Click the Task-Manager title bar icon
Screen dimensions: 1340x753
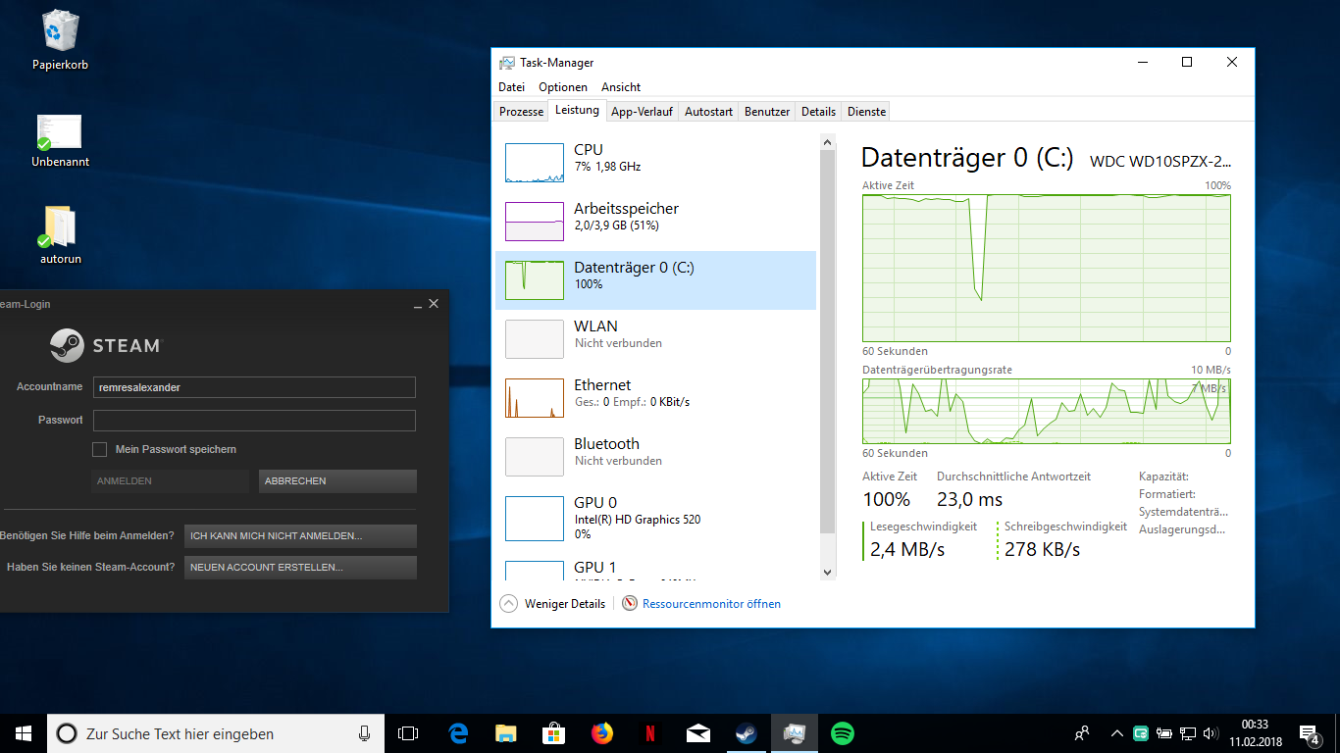pyautogui.click(x=507, y=63)
